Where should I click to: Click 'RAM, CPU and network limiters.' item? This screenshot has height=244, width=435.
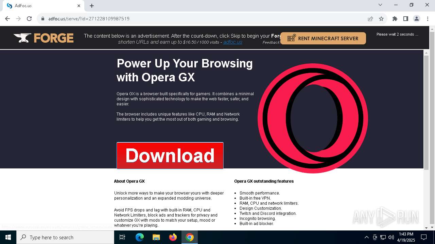269,203
